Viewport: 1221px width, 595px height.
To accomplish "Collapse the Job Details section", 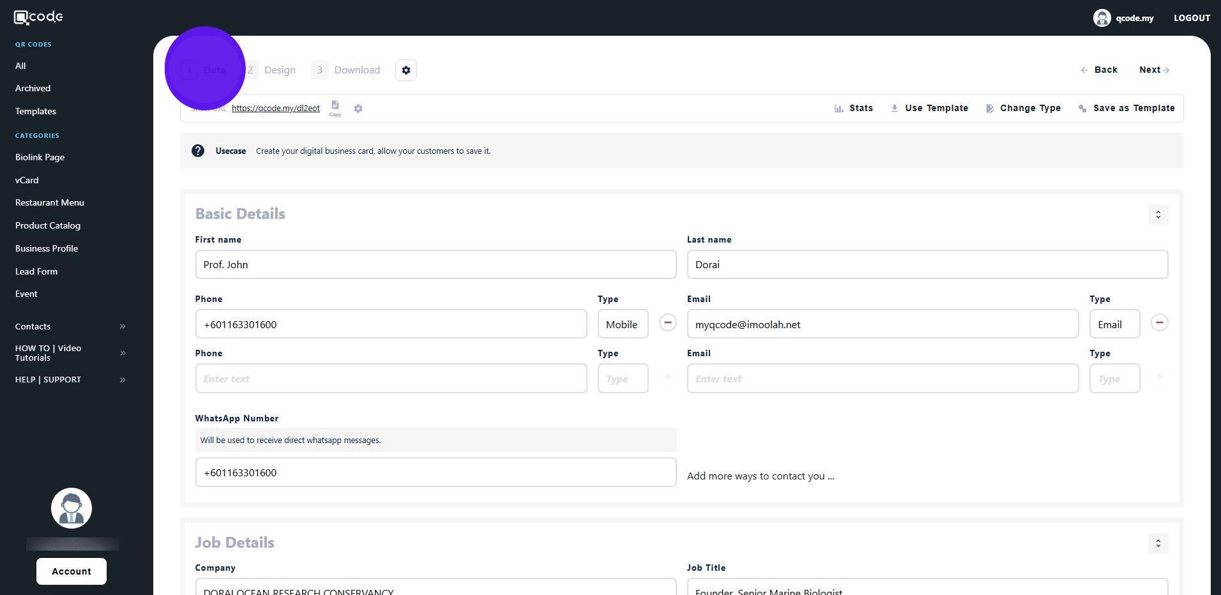I will (1158, 543).
